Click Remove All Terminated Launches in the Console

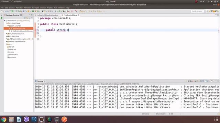click(191, 81)
